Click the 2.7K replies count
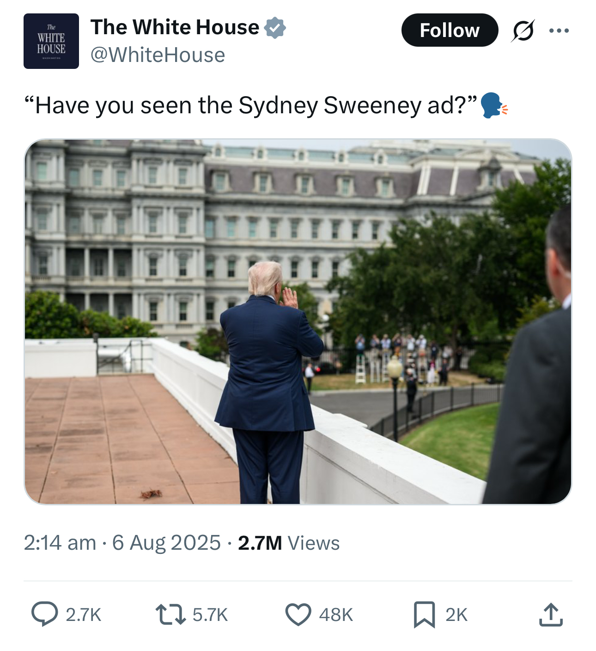The height and width of the screenshot is (651, 596). [x=83, y=615]
